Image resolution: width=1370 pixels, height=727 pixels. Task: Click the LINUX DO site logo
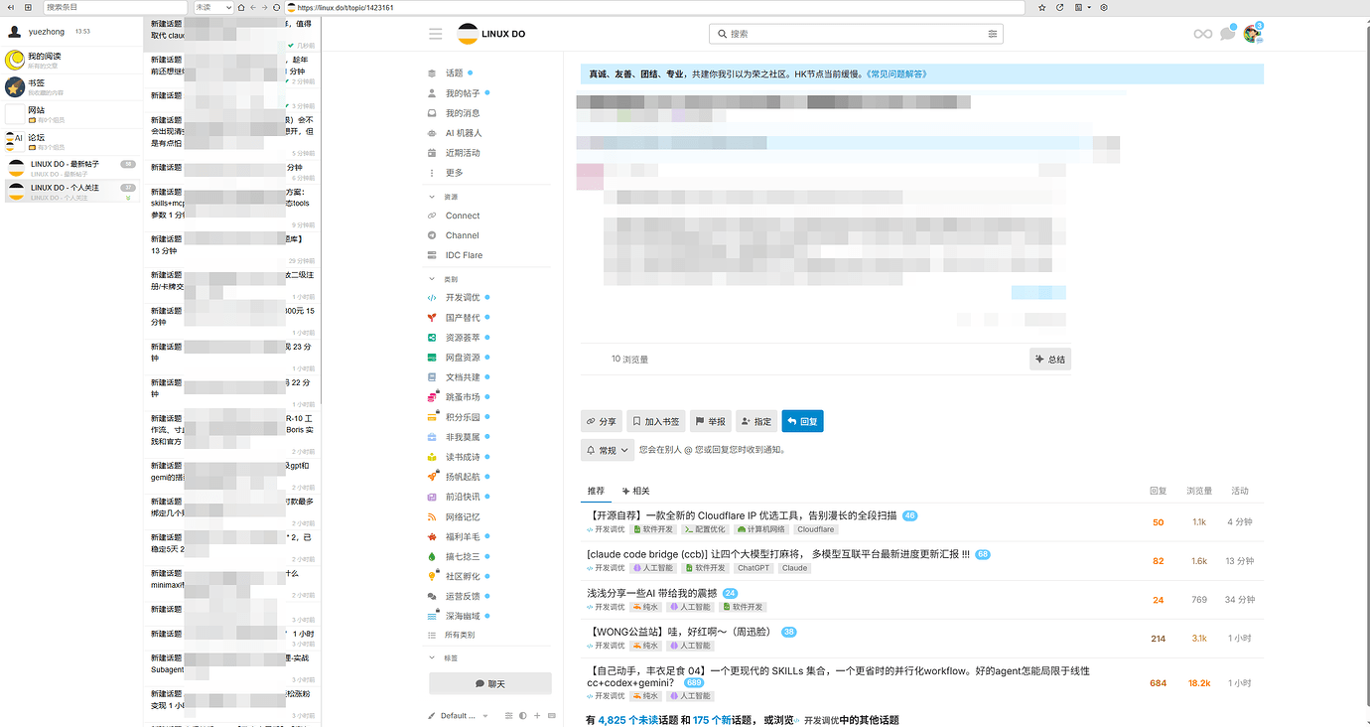491,34
